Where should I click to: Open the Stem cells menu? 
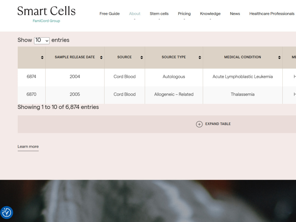click(x=159, y=14)
